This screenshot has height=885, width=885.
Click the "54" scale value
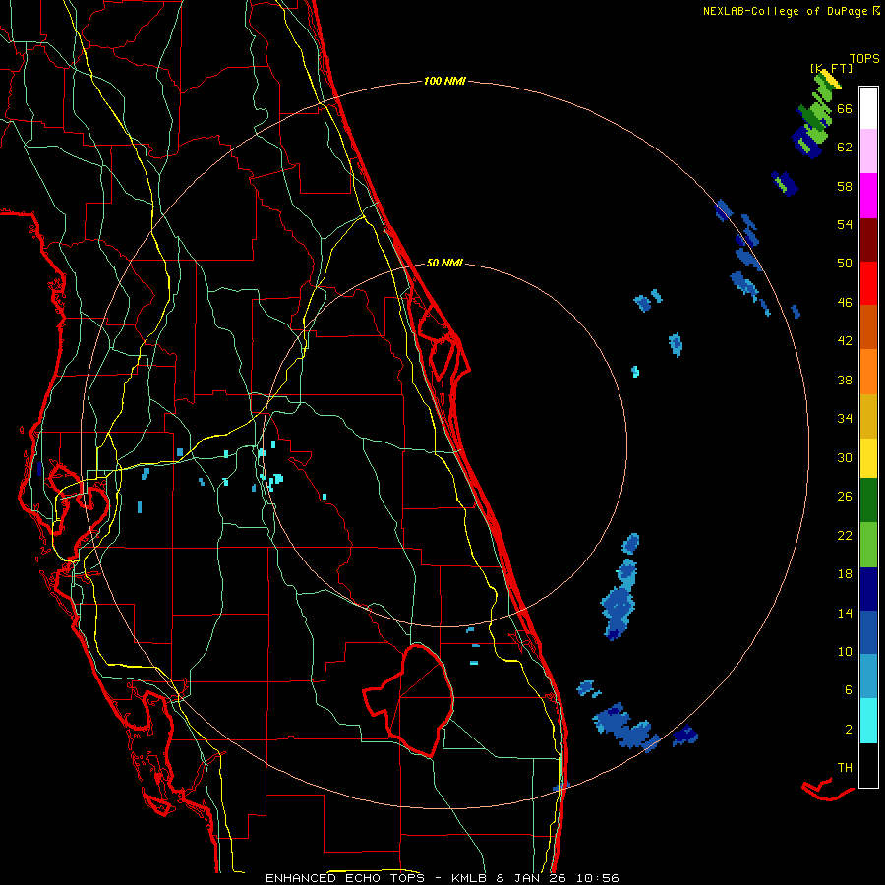[x=845, y=224]
